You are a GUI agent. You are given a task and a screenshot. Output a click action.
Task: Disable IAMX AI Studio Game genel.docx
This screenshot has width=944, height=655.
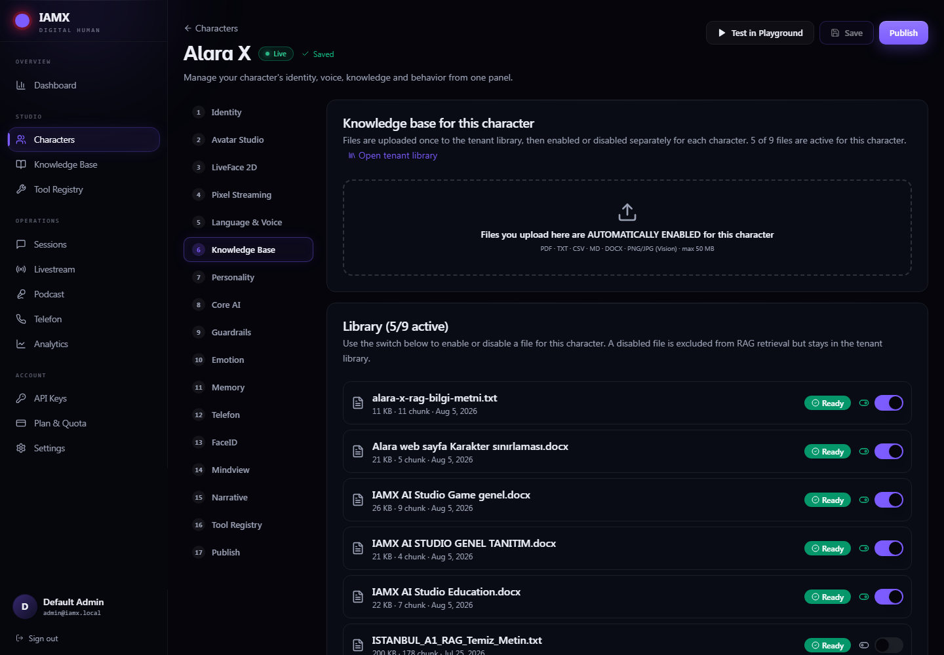pyautogui.click(x=889, y=500)
